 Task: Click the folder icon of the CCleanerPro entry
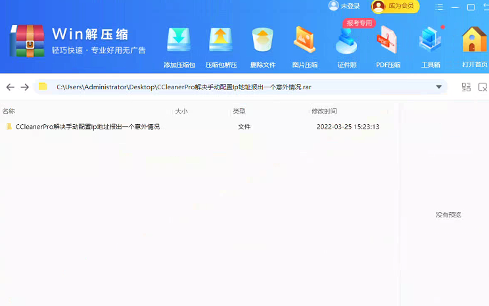click(x=9, y=126)
